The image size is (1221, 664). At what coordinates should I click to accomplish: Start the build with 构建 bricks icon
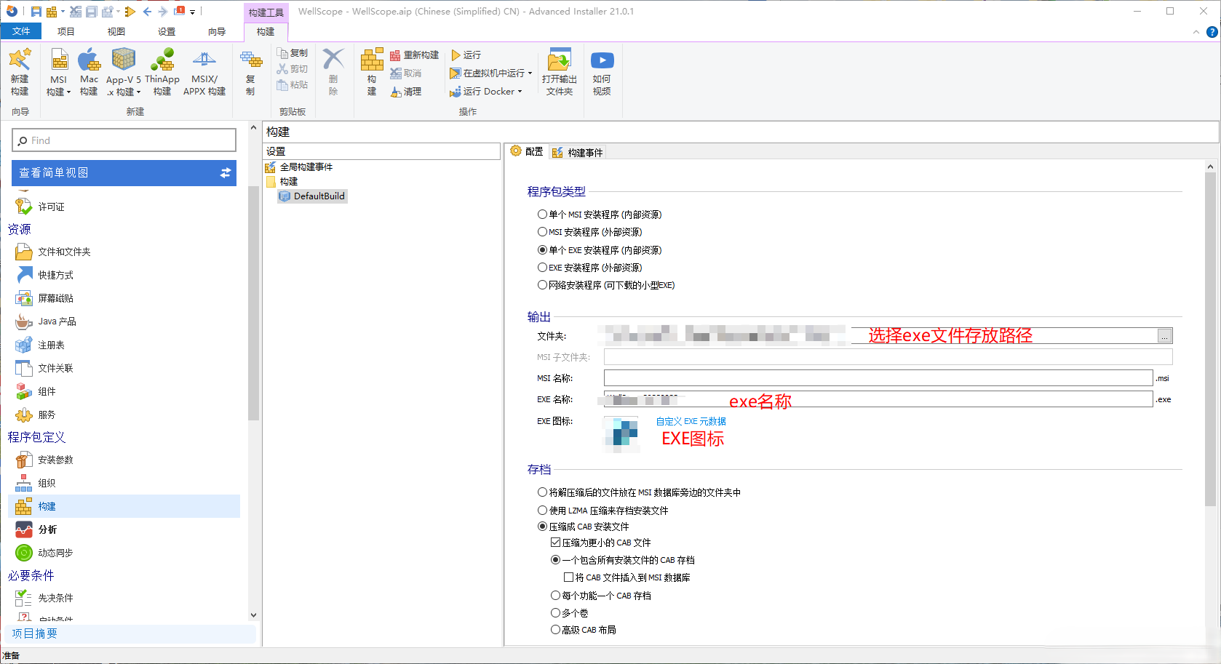pos(372,60)
